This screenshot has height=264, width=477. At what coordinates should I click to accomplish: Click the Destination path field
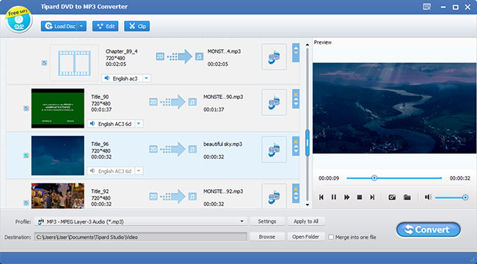pos(141,237)
